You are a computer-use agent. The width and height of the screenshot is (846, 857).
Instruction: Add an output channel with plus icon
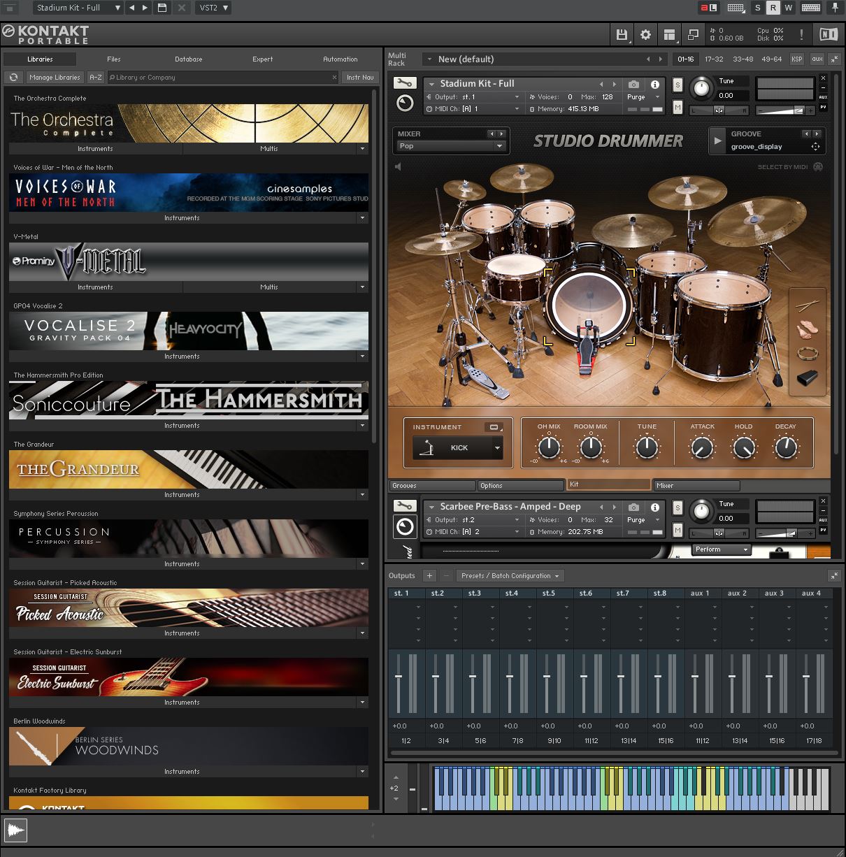point(429,575)
